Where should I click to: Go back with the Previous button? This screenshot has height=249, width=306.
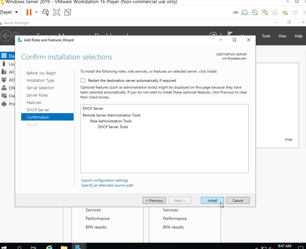(x=154, y=200)
